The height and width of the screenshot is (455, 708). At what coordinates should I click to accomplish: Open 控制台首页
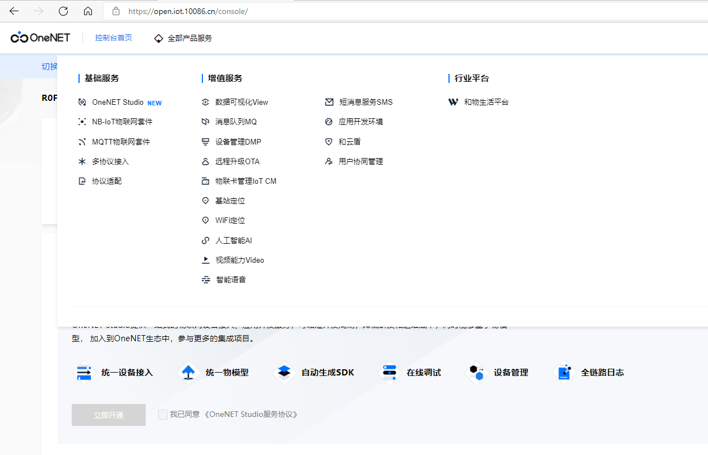(x=113, y=38)
